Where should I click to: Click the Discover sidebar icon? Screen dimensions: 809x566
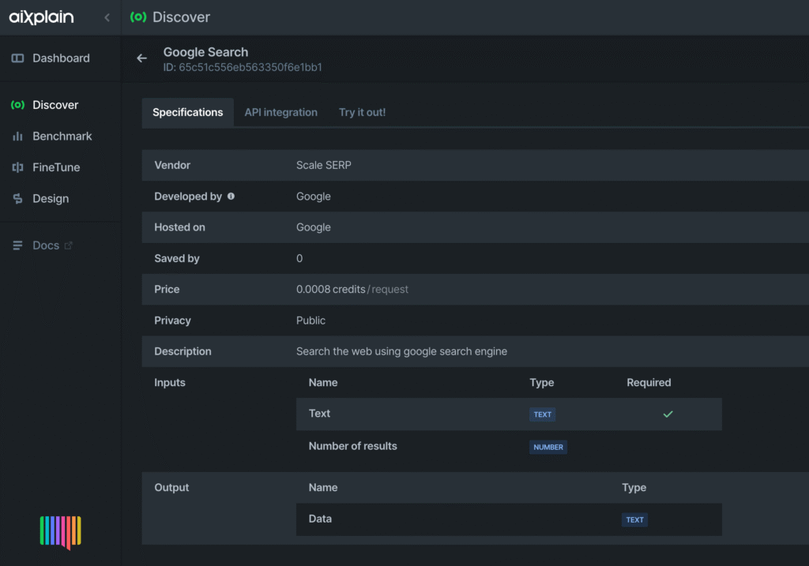17,105
